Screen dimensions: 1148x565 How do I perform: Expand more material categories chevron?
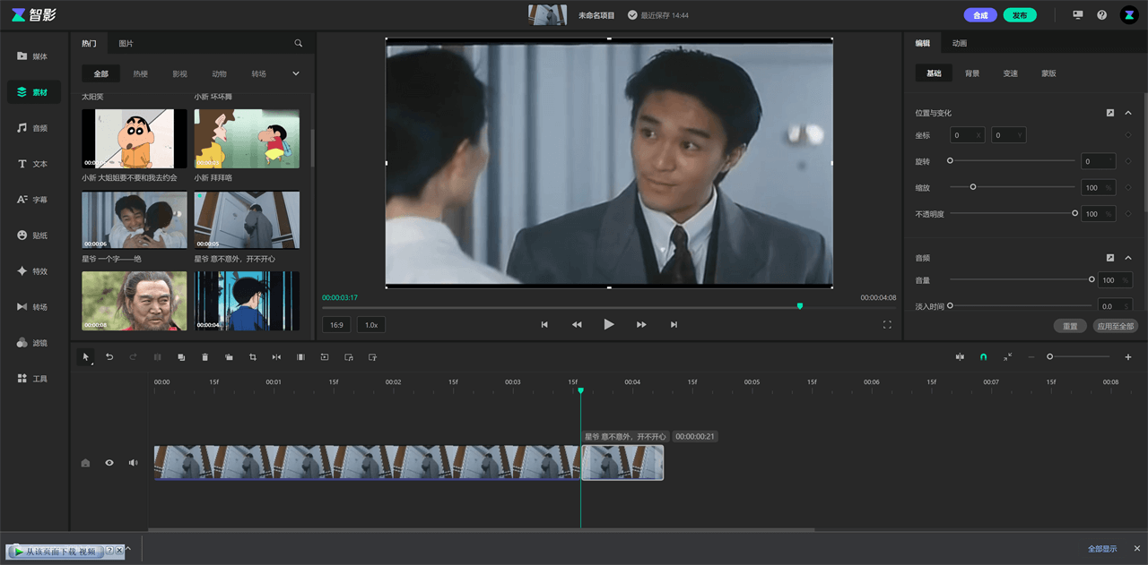(x=296, y=73)
